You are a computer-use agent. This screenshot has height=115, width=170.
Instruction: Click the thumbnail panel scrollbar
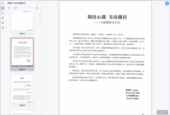click(40, 16)
